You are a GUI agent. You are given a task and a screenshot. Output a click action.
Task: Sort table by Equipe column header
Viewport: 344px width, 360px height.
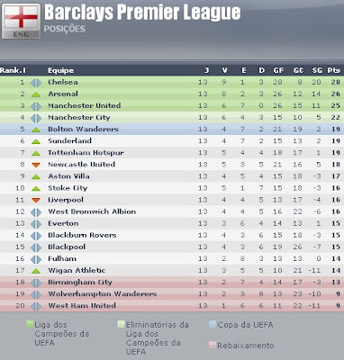pyautogui.click(x=60, y=70)
